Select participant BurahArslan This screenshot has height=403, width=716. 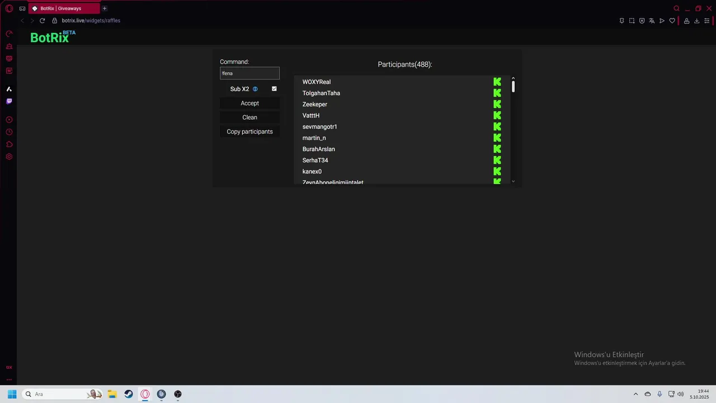[319, 149]
